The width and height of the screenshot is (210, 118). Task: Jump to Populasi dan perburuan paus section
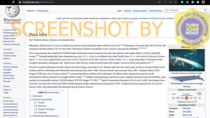[45, 116]
